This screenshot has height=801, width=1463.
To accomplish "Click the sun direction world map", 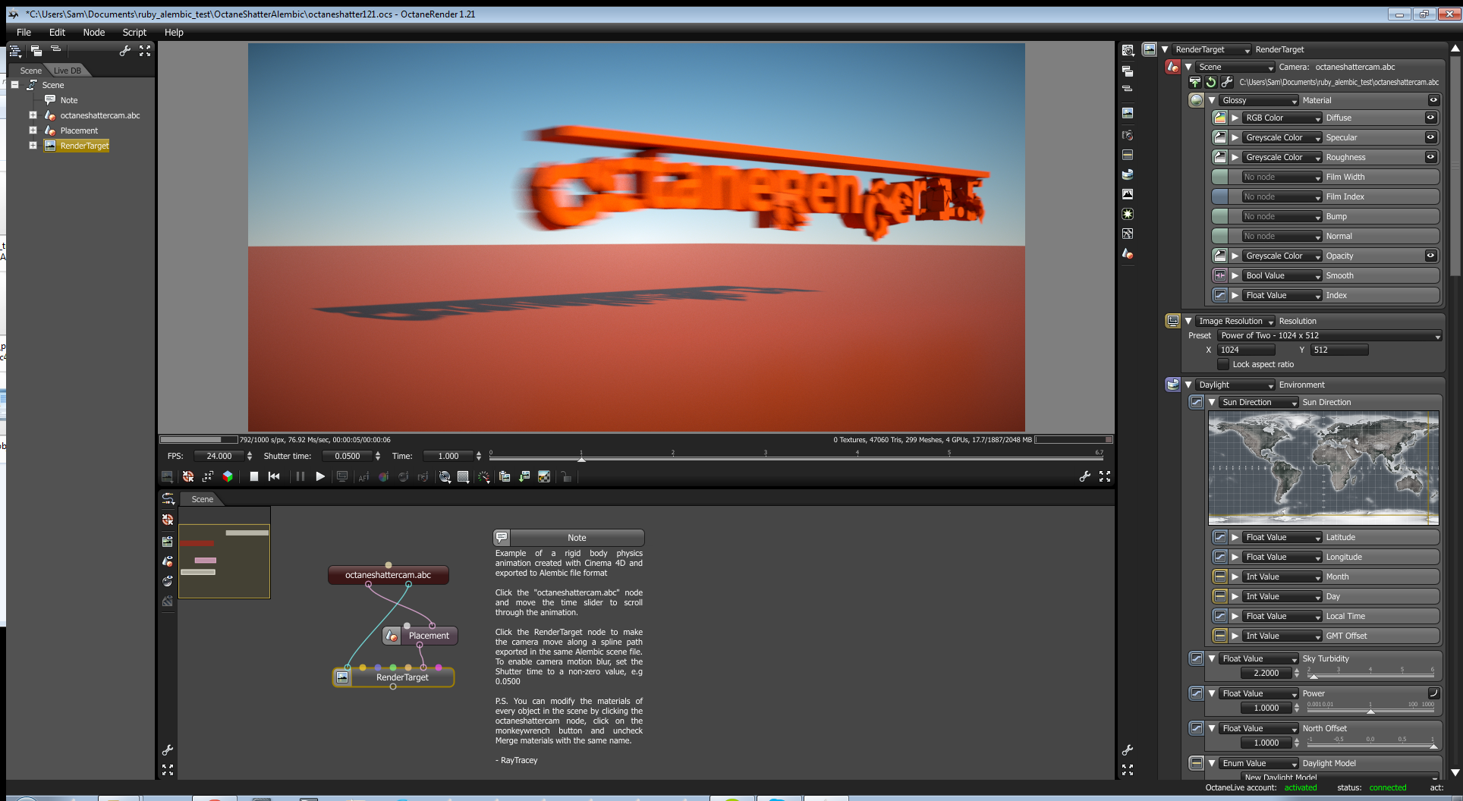I will click(1323, 468).
